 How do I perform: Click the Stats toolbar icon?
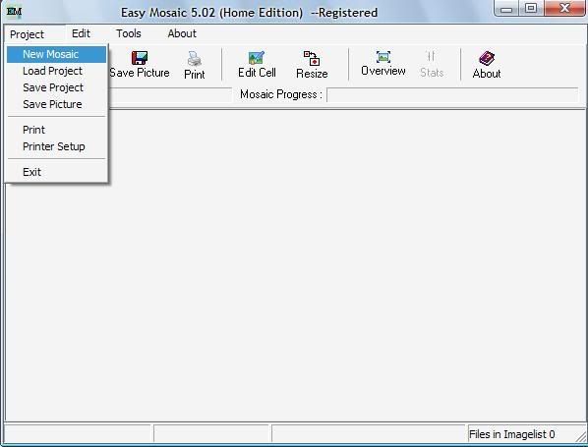(x=432, y=57)
